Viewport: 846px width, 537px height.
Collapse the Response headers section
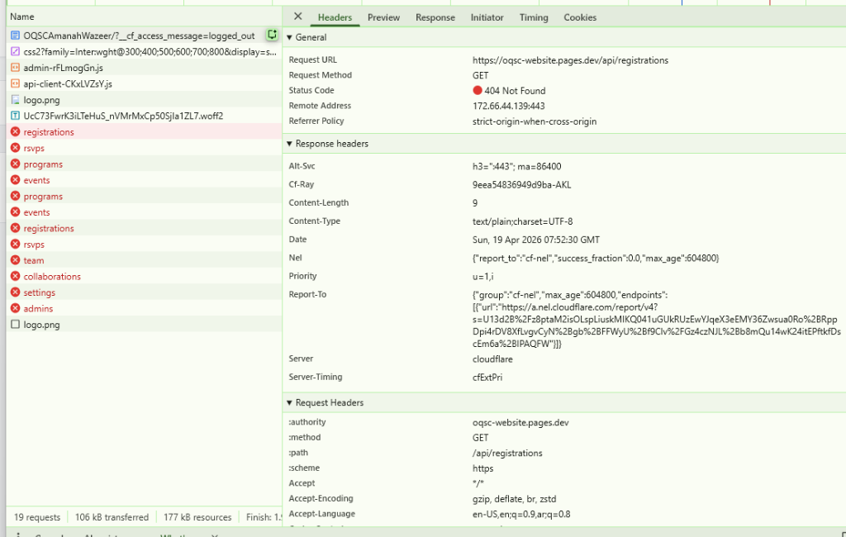point(290,144)
